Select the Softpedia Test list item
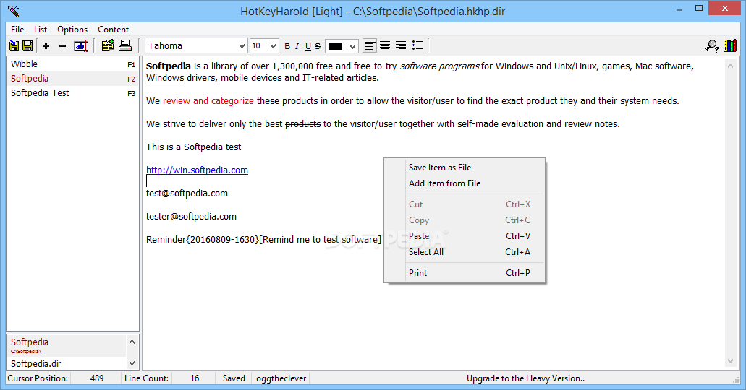This screenshot has width=746, height=390. tap(73, 93)
